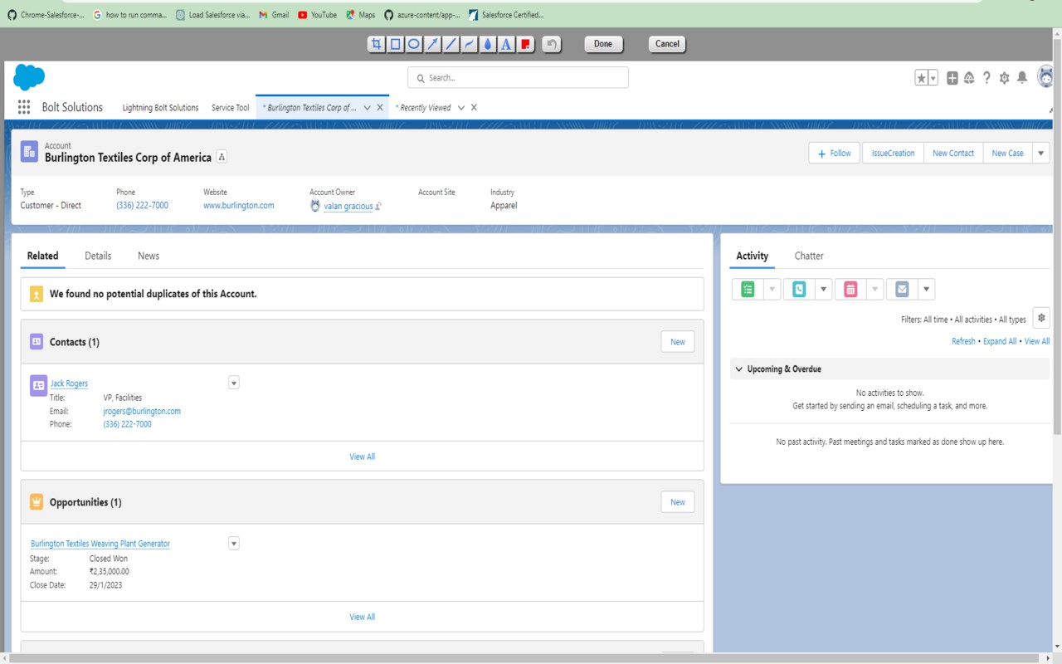Undo the last annotation

pyautogui.click(x=552, y=44)
